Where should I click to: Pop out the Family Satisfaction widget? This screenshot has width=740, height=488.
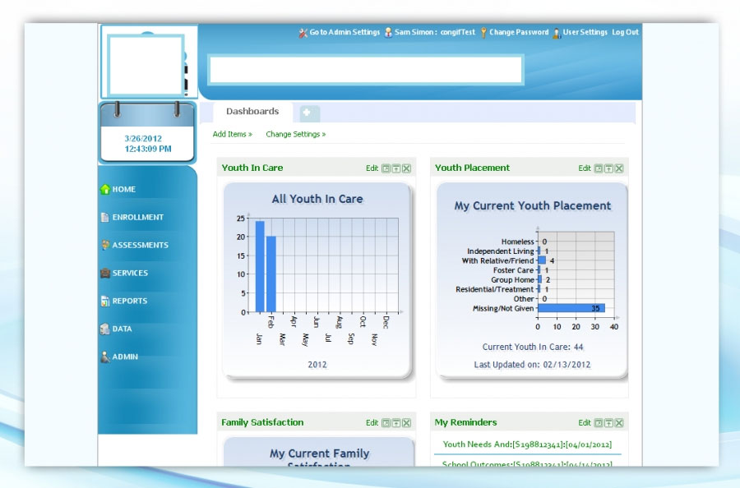[x=386, y=423]
